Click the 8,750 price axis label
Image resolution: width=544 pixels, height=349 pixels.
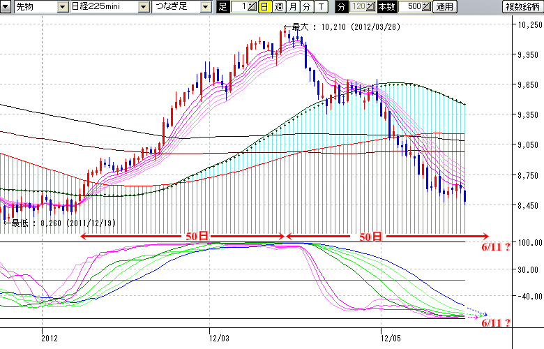pos(529,176)
